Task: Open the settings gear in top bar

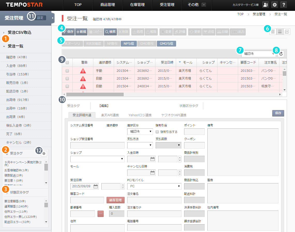Action: 275,5
